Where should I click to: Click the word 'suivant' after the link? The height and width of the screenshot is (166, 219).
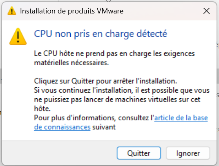pos(104,127)
